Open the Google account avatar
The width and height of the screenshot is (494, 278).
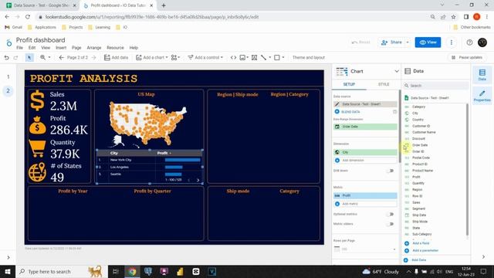pos(482,42)
